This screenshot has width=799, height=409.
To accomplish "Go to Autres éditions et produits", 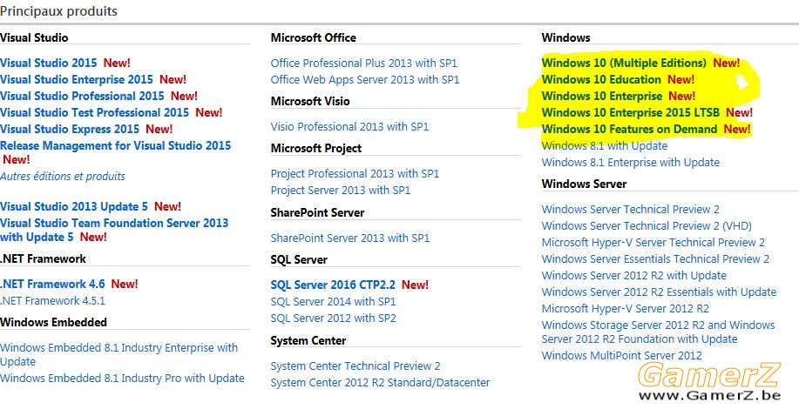I will click(63, 177).
